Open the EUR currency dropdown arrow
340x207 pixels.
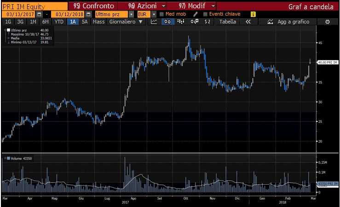coord(154,15)
